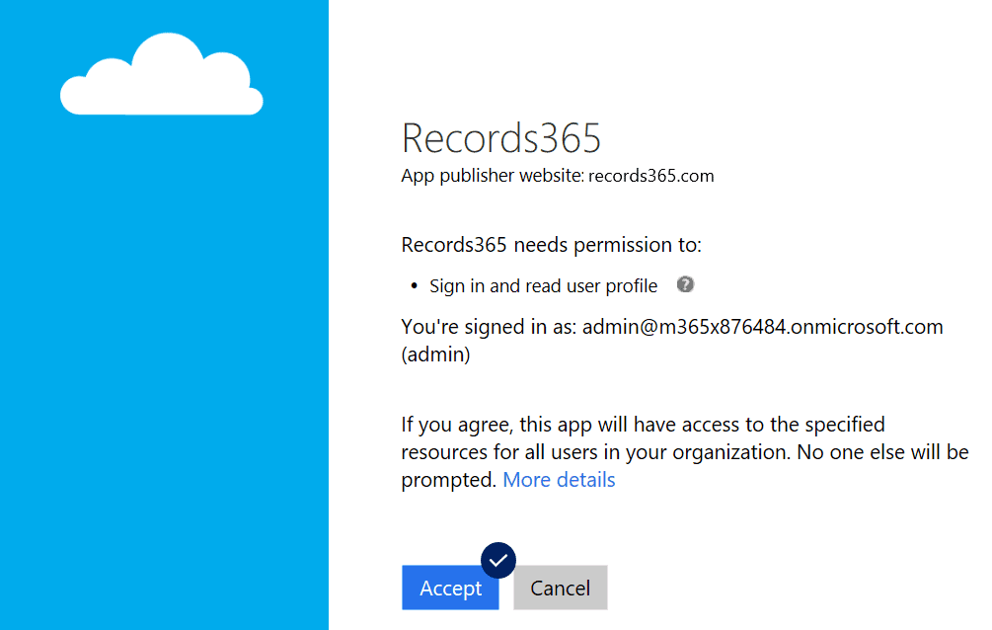Click the signed-in admin email address text
The height and width of the screenshot is (630, 992).
(762, 327)
